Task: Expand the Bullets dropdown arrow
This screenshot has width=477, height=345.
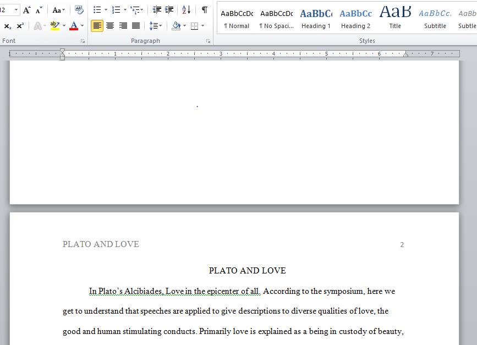Action: (x=106, y=10)
